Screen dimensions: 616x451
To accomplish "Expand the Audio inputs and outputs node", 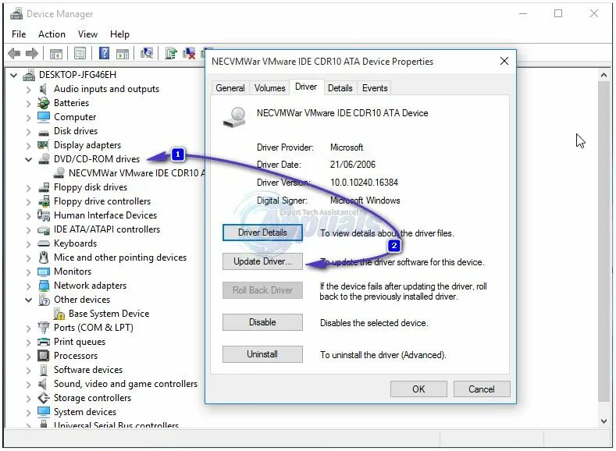I will (28, 90).
